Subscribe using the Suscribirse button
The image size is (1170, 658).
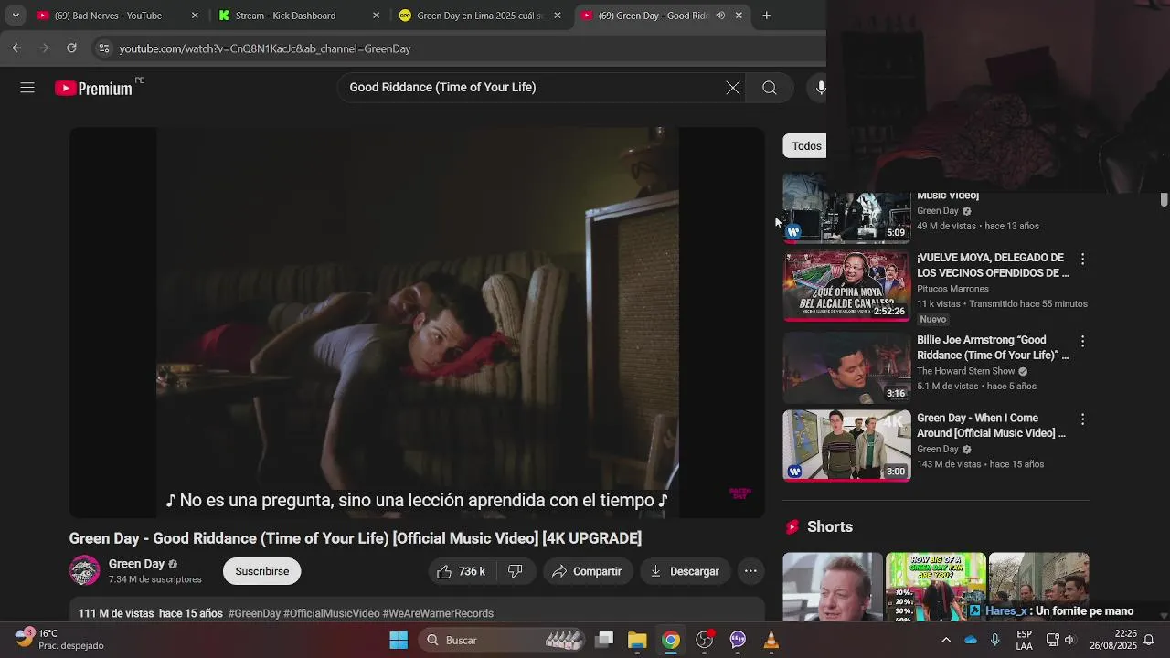tap(261, 571)
